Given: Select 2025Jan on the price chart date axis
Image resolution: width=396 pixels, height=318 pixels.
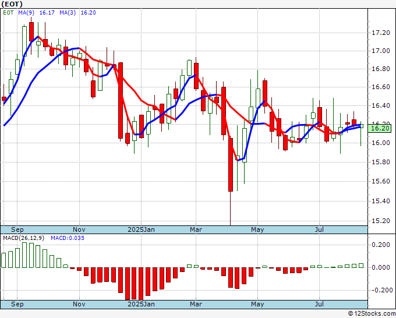Looking at the screenshot, I should 141,229.
